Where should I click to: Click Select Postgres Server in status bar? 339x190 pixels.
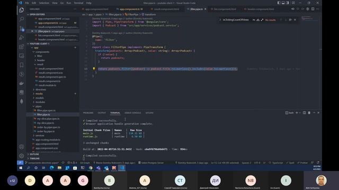tap(151, 163)
